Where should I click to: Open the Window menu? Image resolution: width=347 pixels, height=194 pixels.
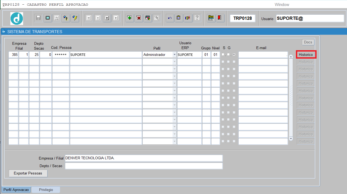point(282,5)
